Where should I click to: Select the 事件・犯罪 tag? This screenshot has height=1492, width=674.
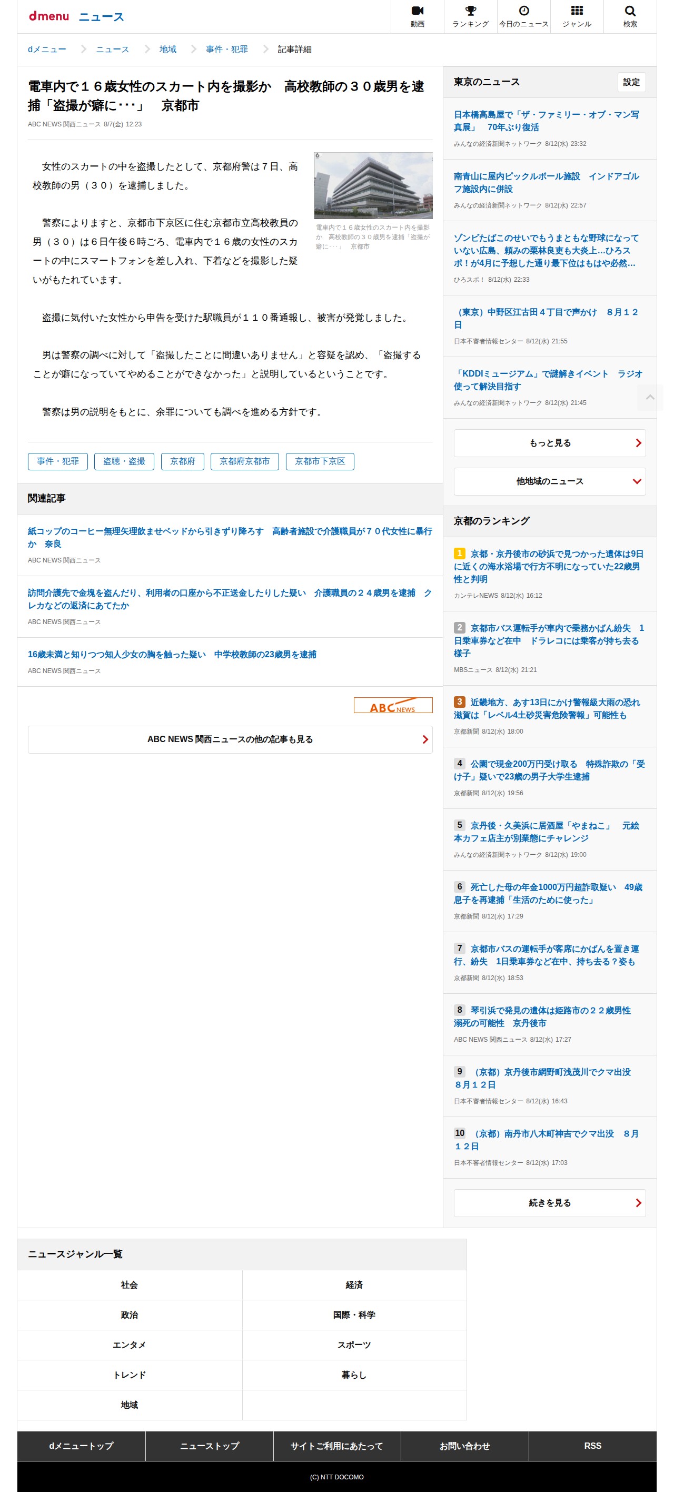coord(58,461)
